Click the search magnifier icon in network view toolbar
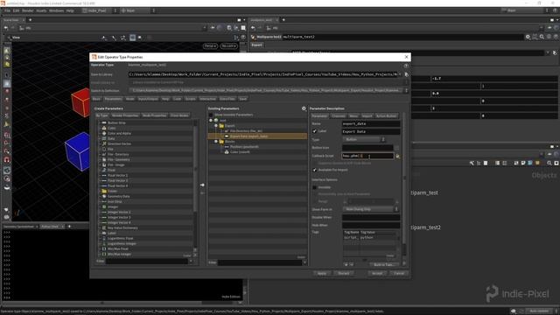This screenshot has height=315, width=560. click(x=549, y=164)
